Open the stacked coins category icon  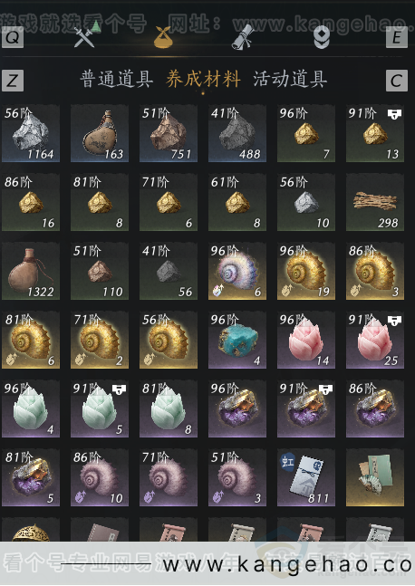pyautogui.click(x=322, y=37)
